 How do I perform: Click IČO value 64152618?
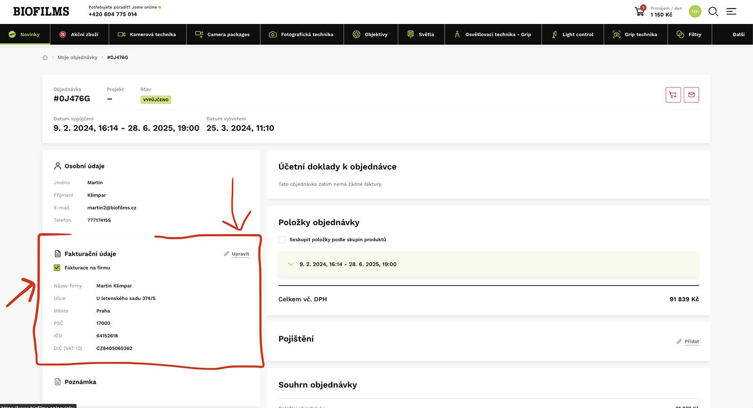pos(107,336)
